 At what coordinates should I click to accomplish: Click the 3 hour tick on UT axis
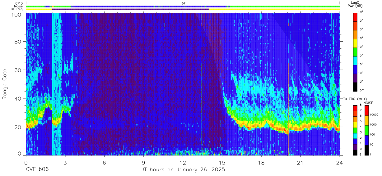(65, 162)
